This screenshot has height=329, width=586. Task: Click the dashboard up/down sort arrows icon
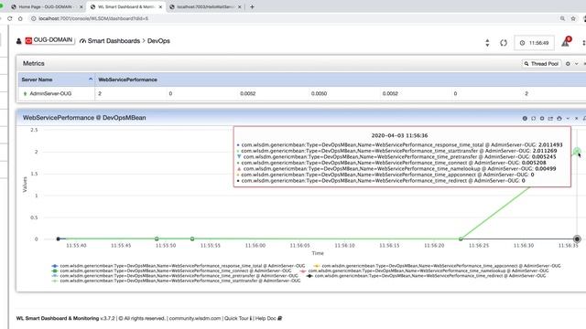pos(487,43)
